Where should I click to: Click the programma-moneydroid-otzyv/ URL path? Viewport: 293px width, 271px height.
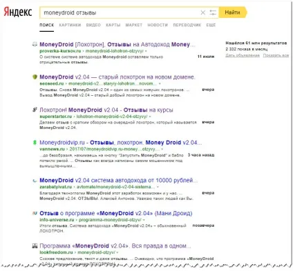(110, 219)
